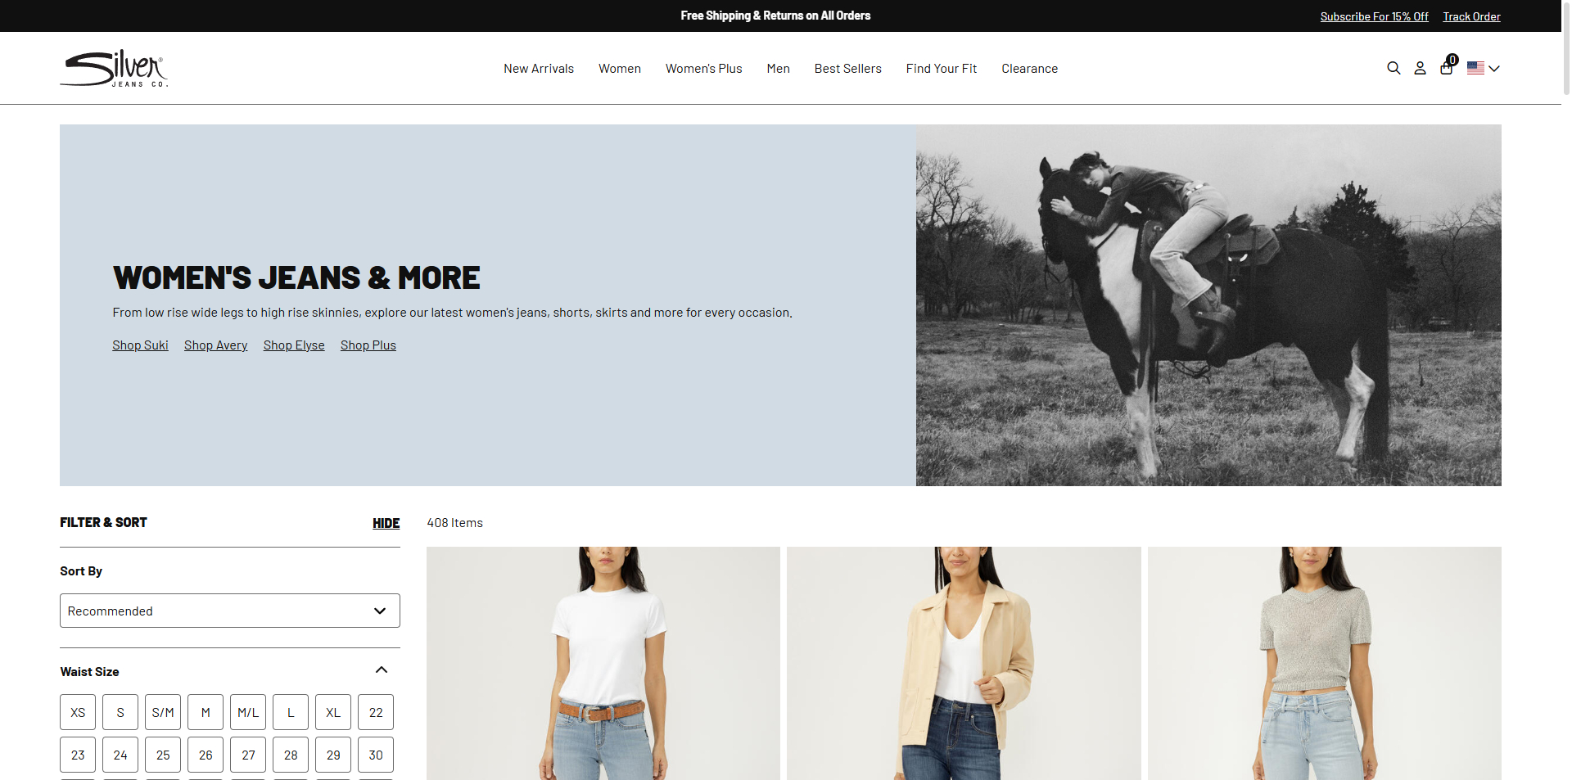Switch to the Clearance menu item
The height and width of the screenshot is (780, 1572).
(x=1029, y=68)
